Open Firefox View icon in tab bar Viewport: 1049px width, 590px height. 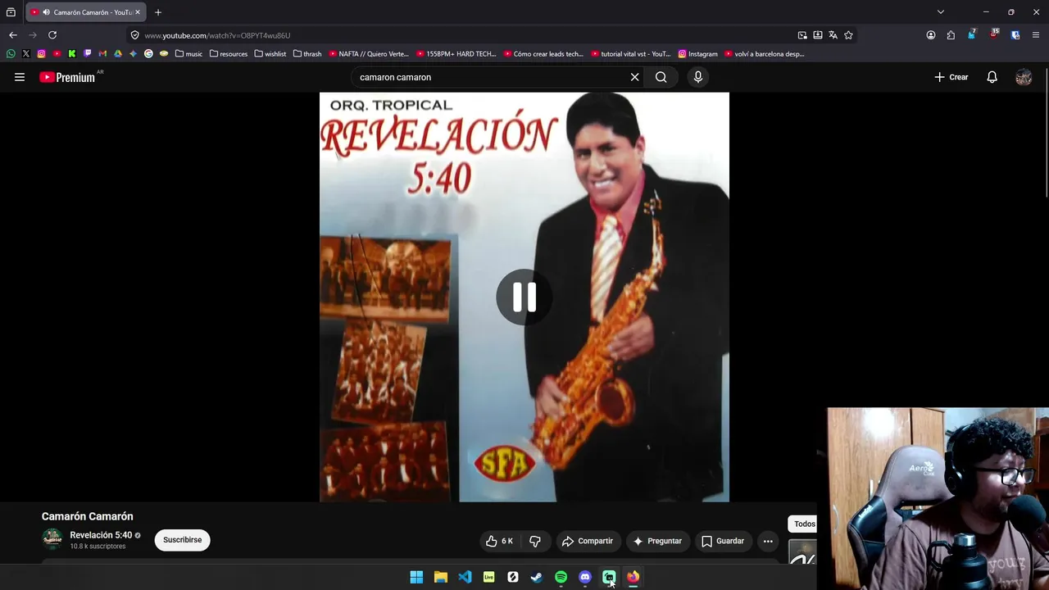pos(11,12)
